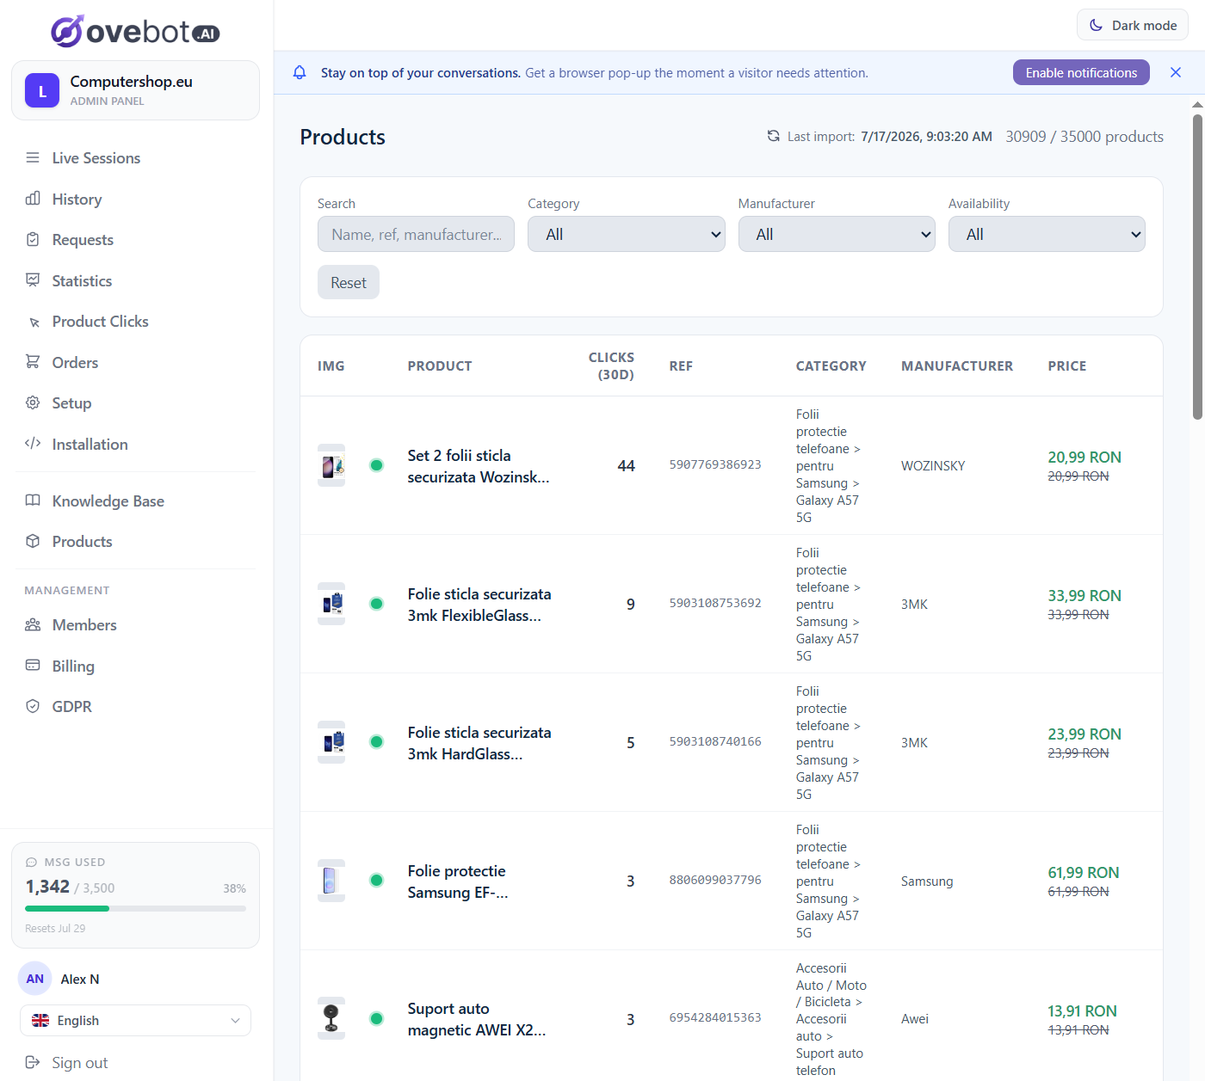Click the Samsung EF folie product thumbnail
The image size is (1205, 1081).
pos(331,881)
